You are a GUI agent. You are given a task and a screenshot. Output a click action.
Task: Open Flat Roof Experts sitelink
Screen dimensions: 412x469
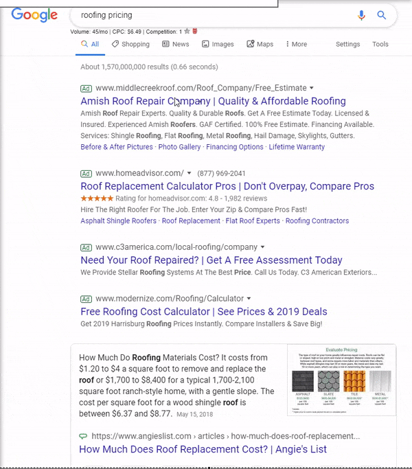point(253,220)
